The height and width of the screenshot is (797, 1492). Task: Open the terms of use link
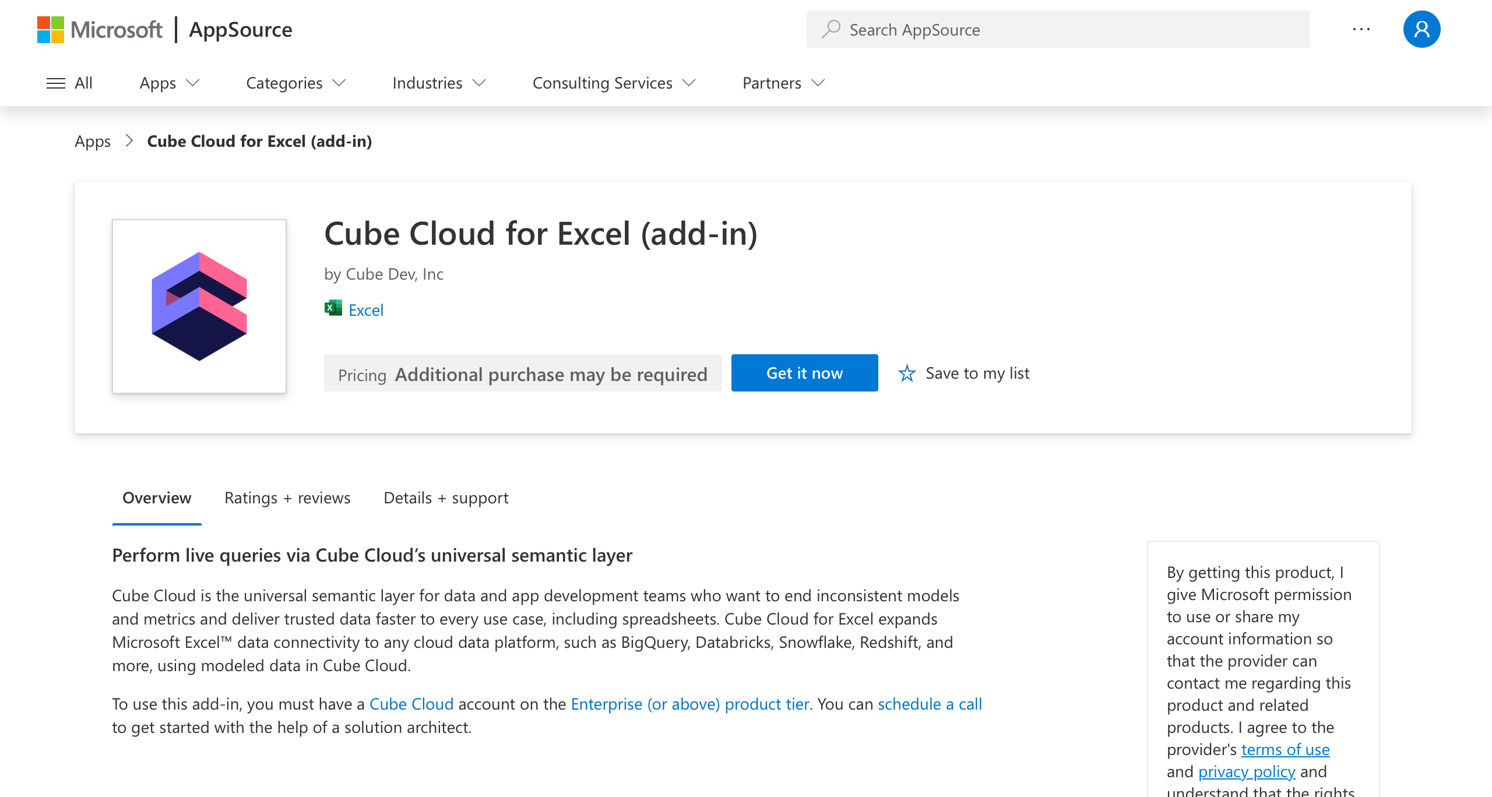click(x=1285, y=749)
